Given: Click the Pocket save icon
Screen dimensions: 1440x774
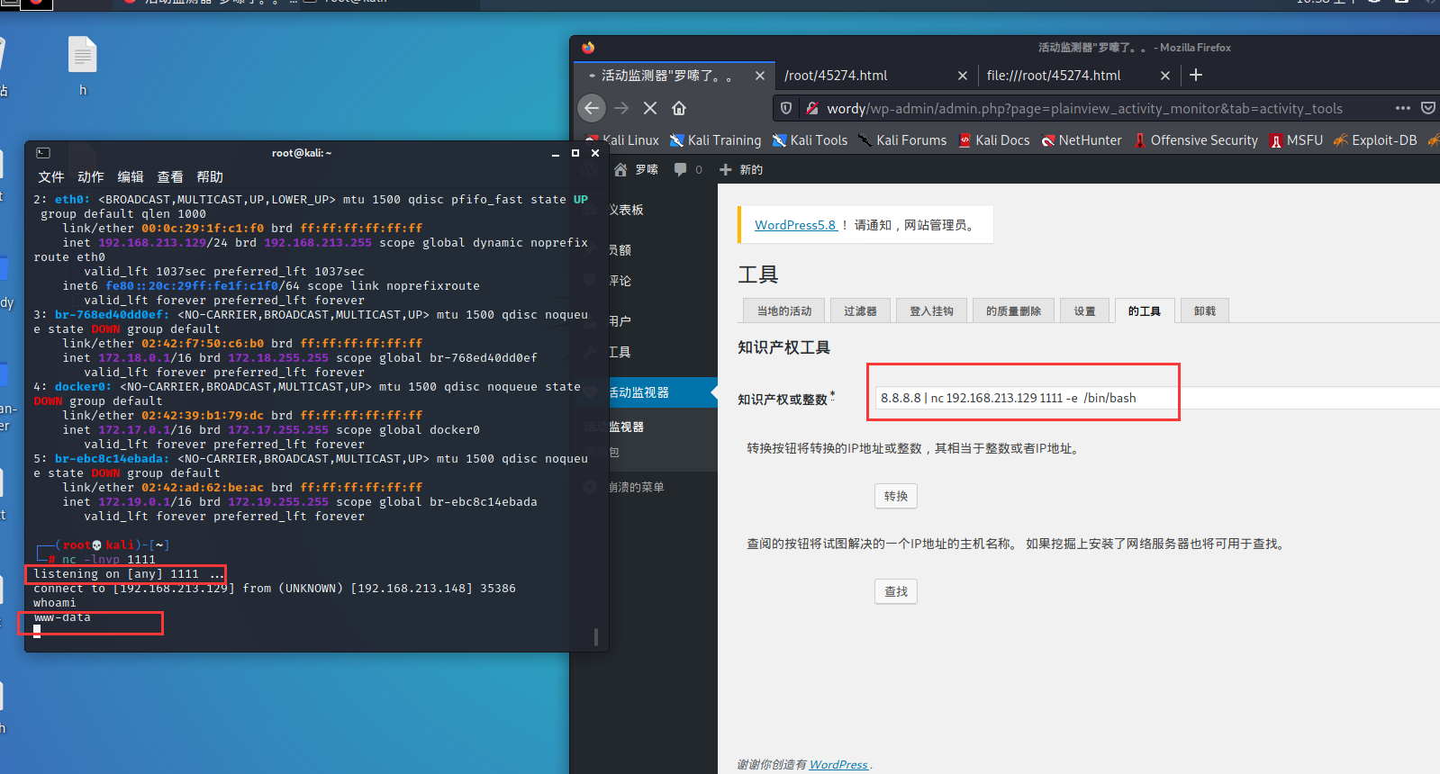Looking at the screenshot, I should [1428, 108].
